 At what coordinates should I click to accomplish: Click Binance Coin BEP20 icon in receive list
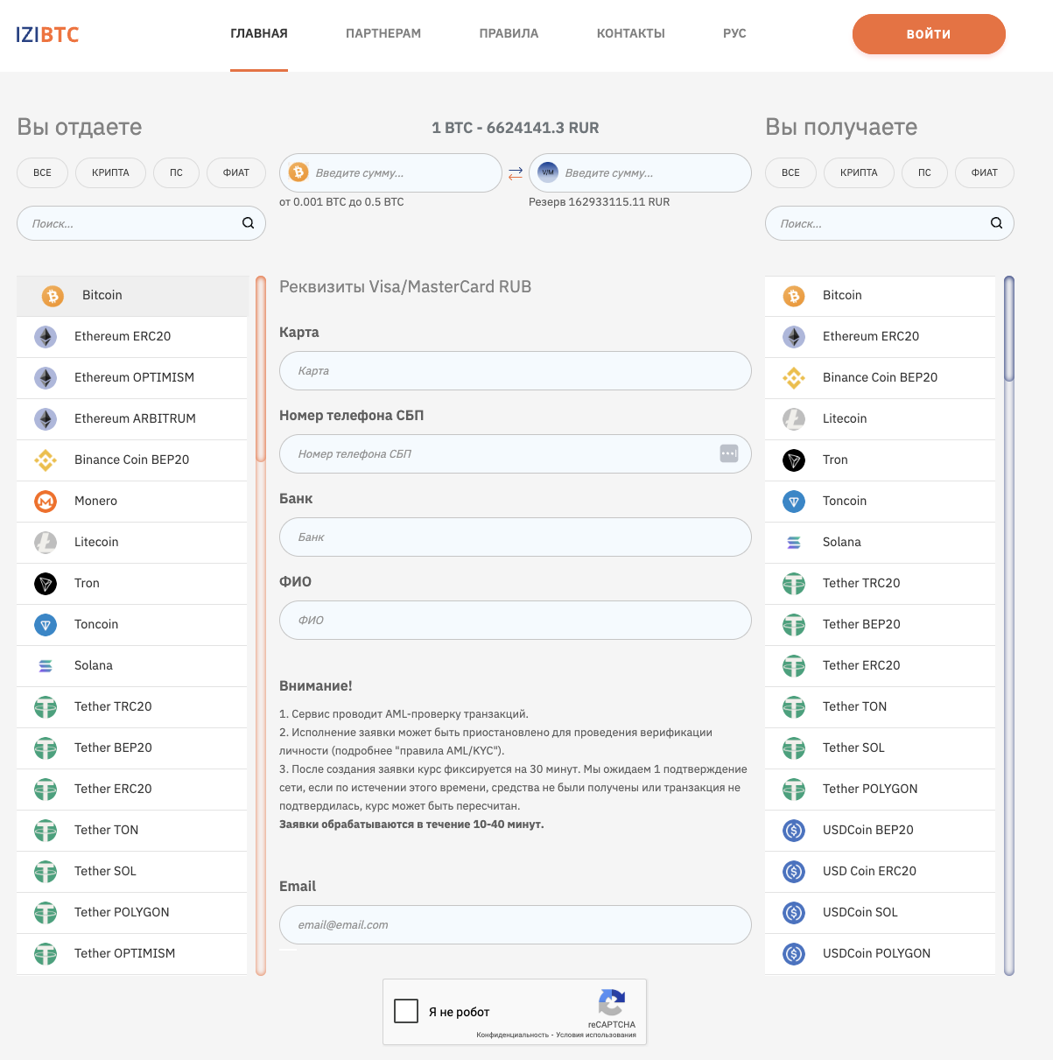pos(794,378)
